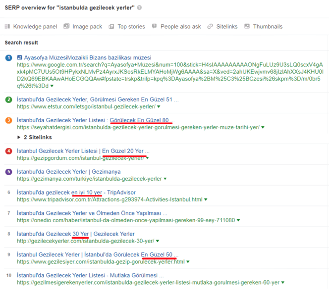Image resolution: width=329 pixels, height=294 pixels.
Task: Click the Top stories icon
Action: (111, 26)
